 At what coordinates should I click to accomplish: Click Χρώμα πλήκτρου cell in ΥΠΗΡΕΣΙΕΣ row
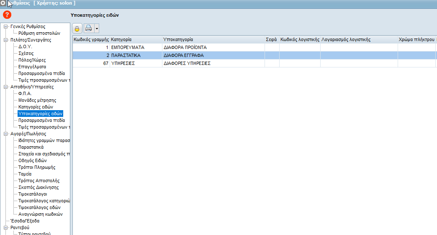click(x=416, y=64)
